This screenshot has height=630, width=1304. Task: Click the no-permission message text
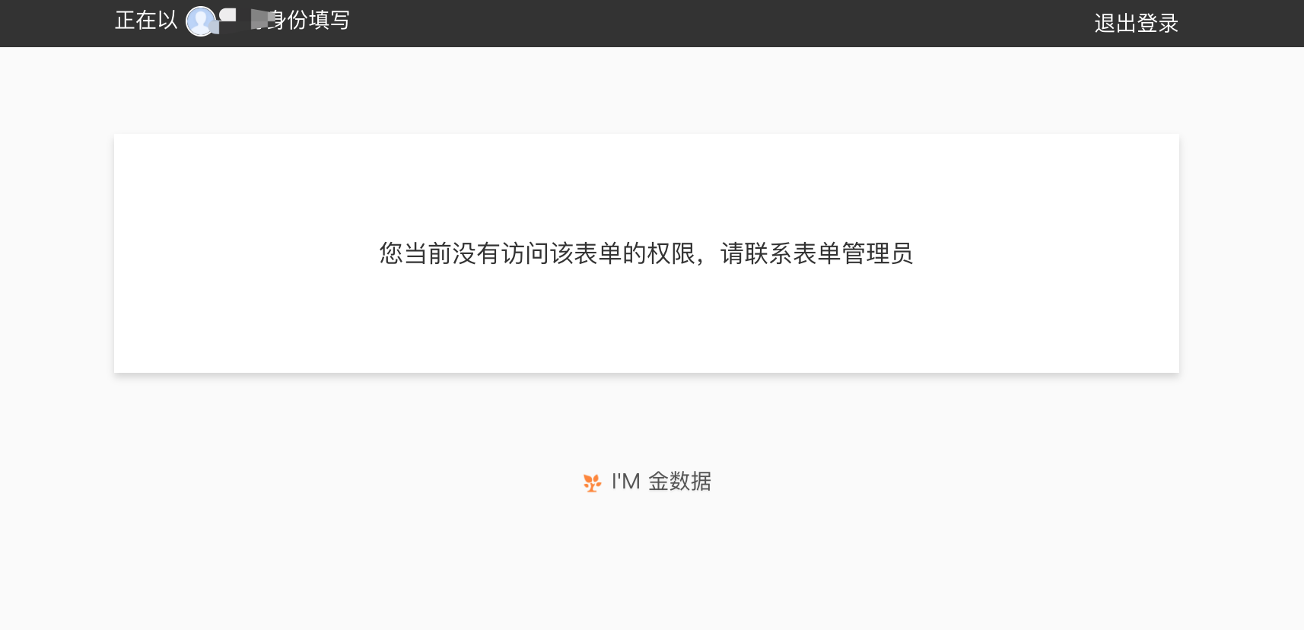(646, 253)
